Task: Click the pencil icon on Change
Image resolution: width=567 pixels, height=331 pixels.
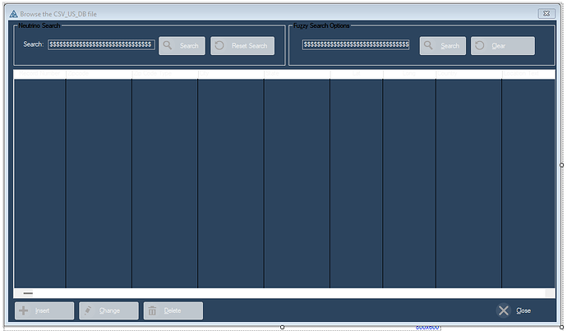Action: pyautogui.click(x=87, y=310)
